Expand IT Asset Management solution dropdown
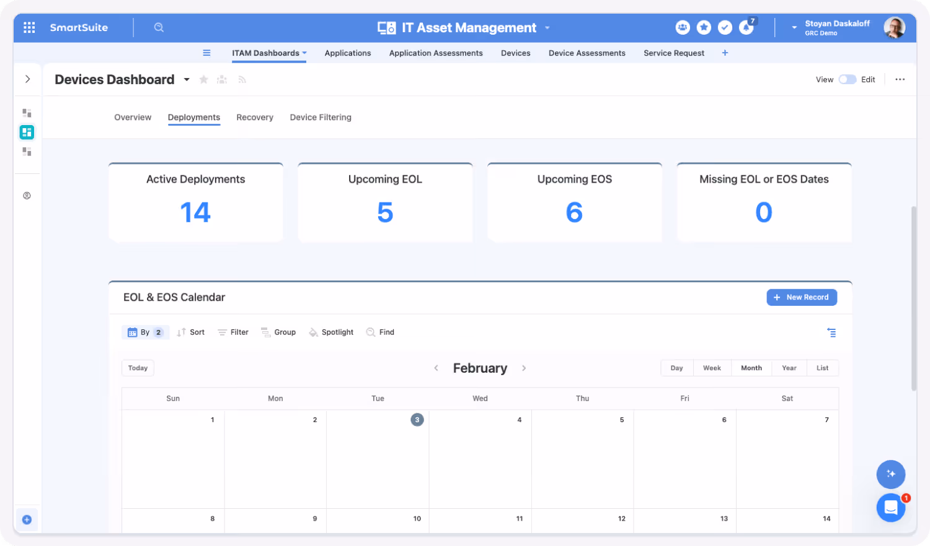Image resolution: width=930 pixels, height=546 pixels. (x=547, y=28)
